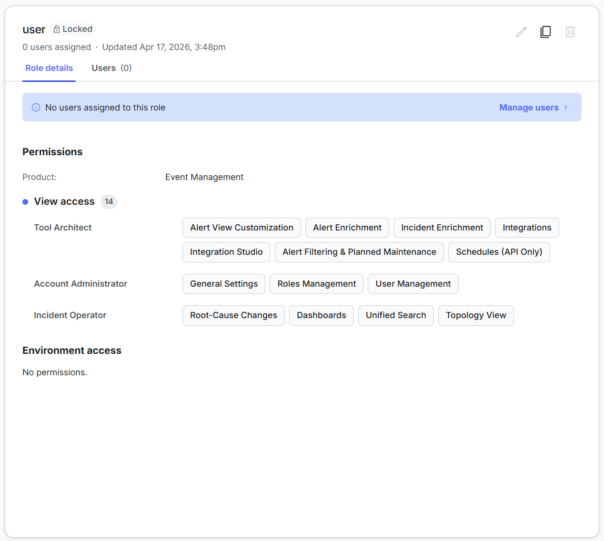
Task: Click Alert Filtering & Planned Maintenance chip
Action: pyautogui.click(x=359, y=252)
